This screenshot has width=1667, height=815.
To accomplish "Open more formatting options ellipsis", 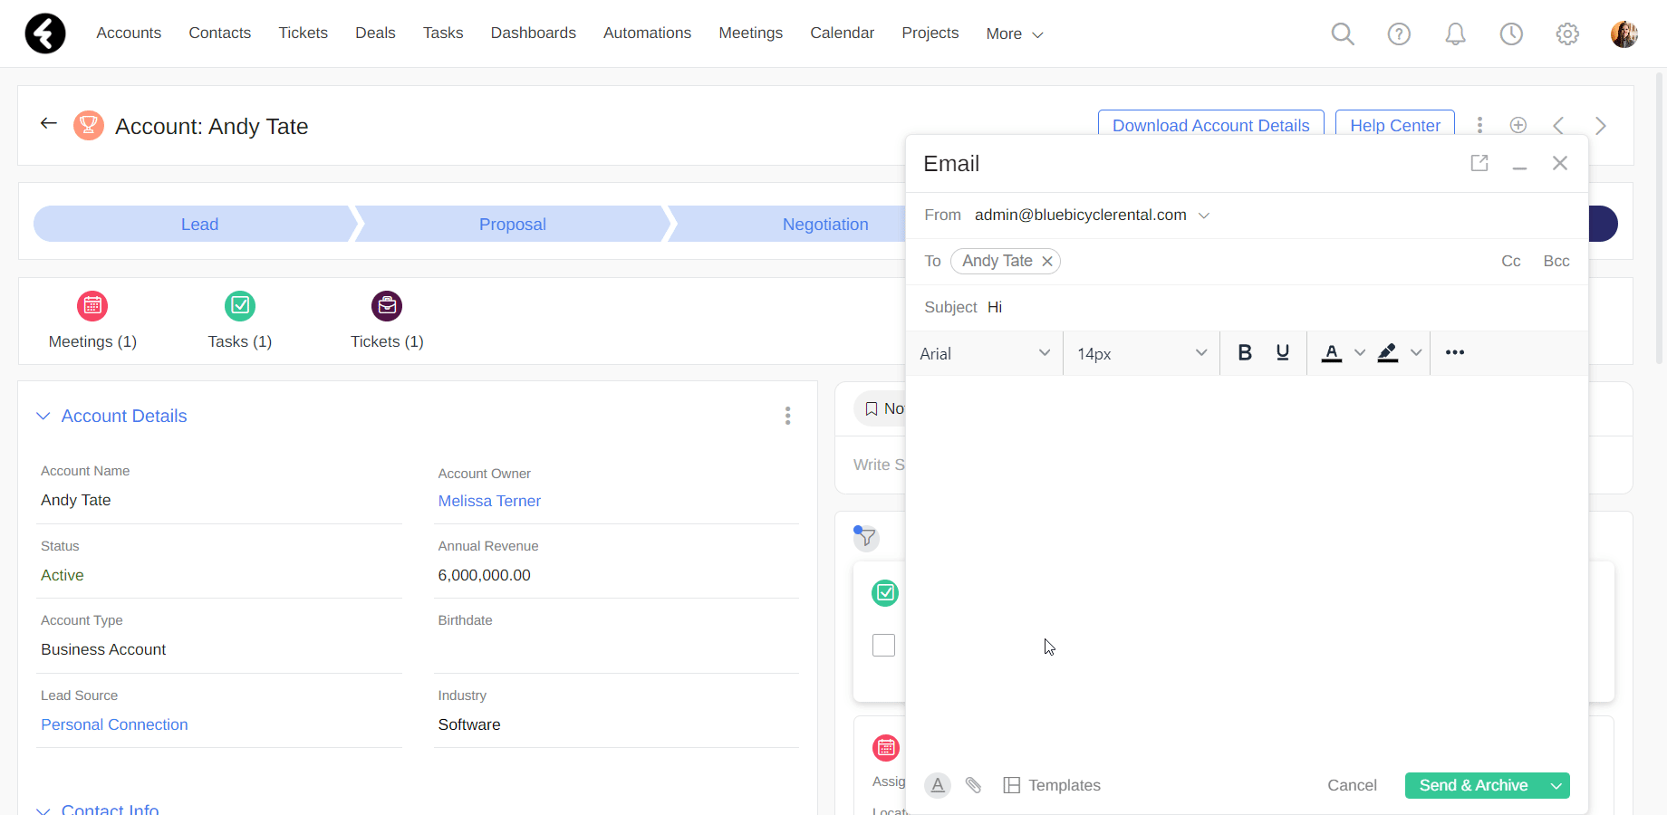I will 1455,352.
